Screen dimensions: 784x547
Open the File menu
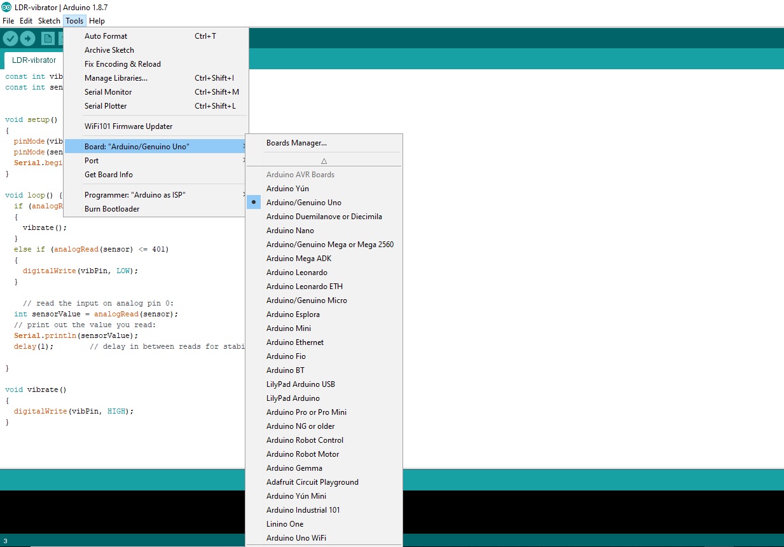click(8, 21)
